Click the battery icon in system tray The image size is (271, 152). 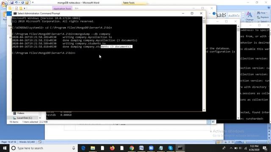coord(236,148)
